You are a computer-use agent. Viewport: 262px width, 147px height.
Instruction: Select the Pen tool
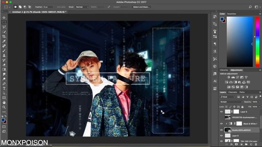tap(4, 84)
